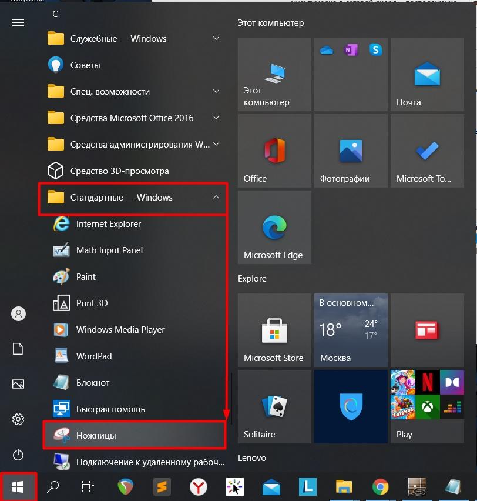Viewport: 477px width, 501px height.
Task: Open the Documents shortcut icon
Action: click(x=18, y=349)
